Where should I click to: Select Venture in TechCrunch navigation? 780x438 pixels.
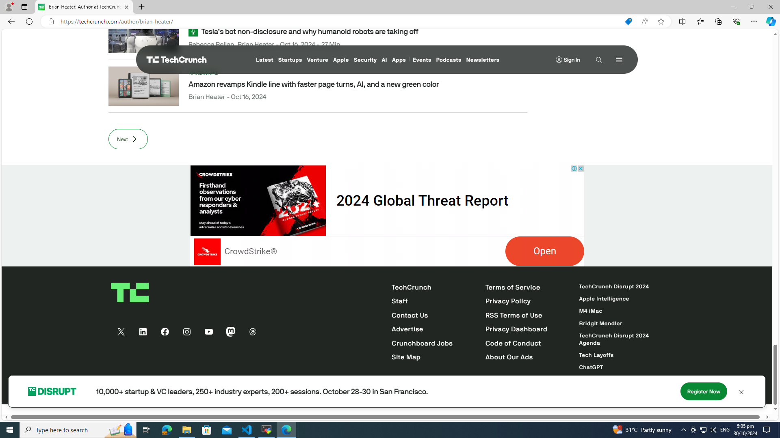(x=317, y=60)
